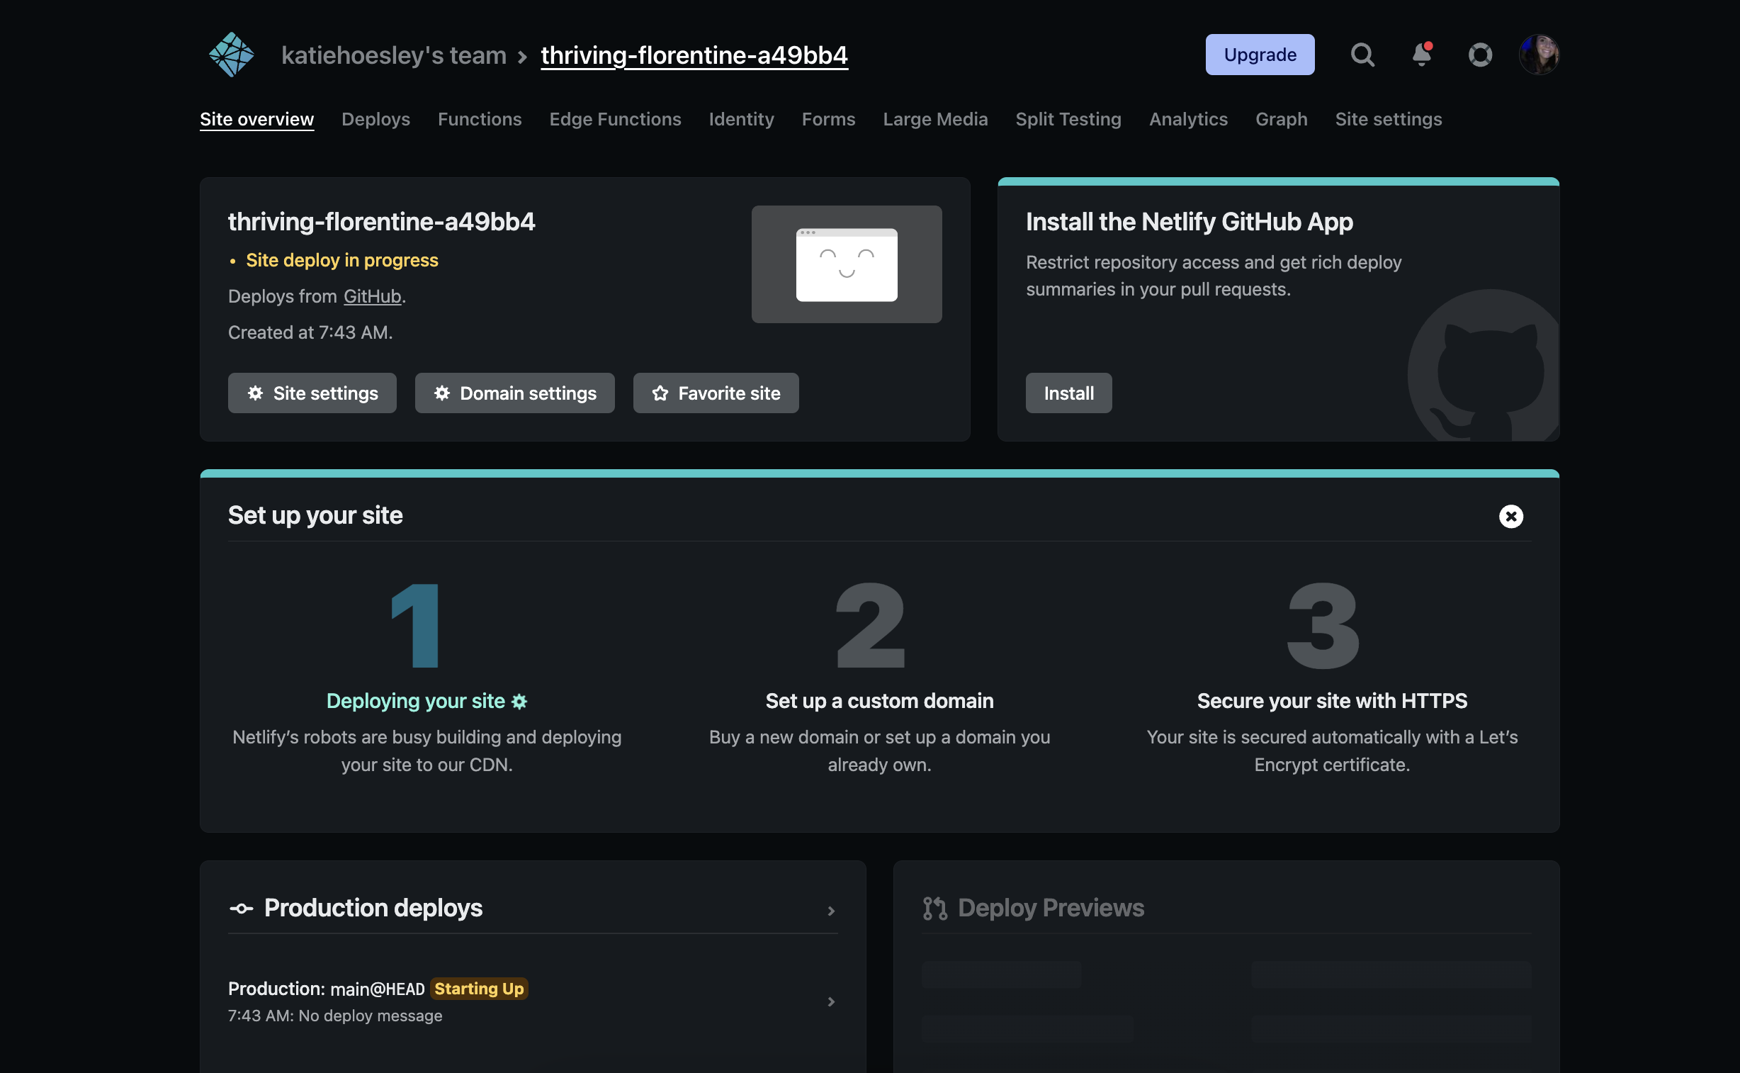Open user avatar menu
Viewport: 1740px width, 1073px height.
tap(1539, 55)
